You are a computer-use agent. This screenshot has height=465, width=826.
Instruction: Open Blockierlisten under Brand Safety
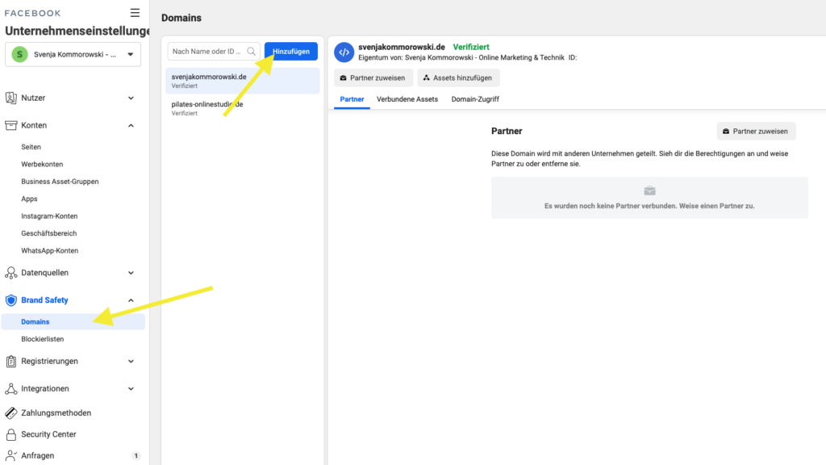43,339
